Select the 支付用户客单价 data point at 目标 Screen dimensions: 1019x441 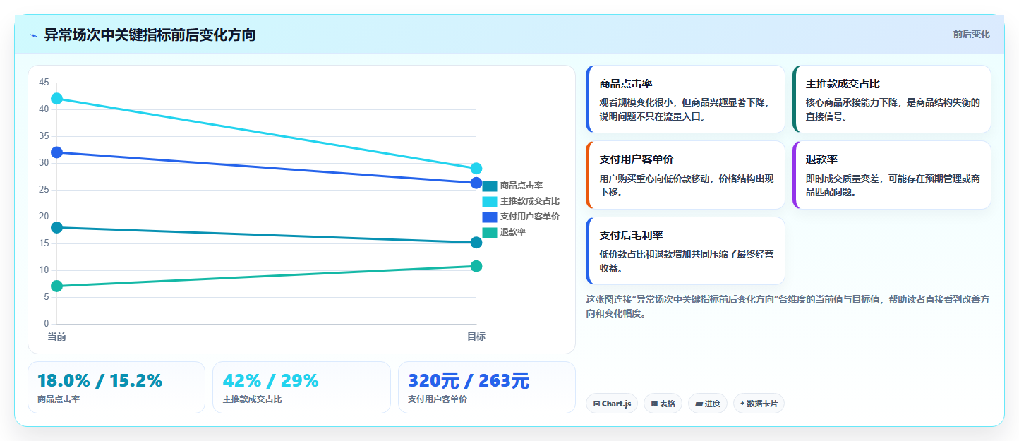coord(476,183)
